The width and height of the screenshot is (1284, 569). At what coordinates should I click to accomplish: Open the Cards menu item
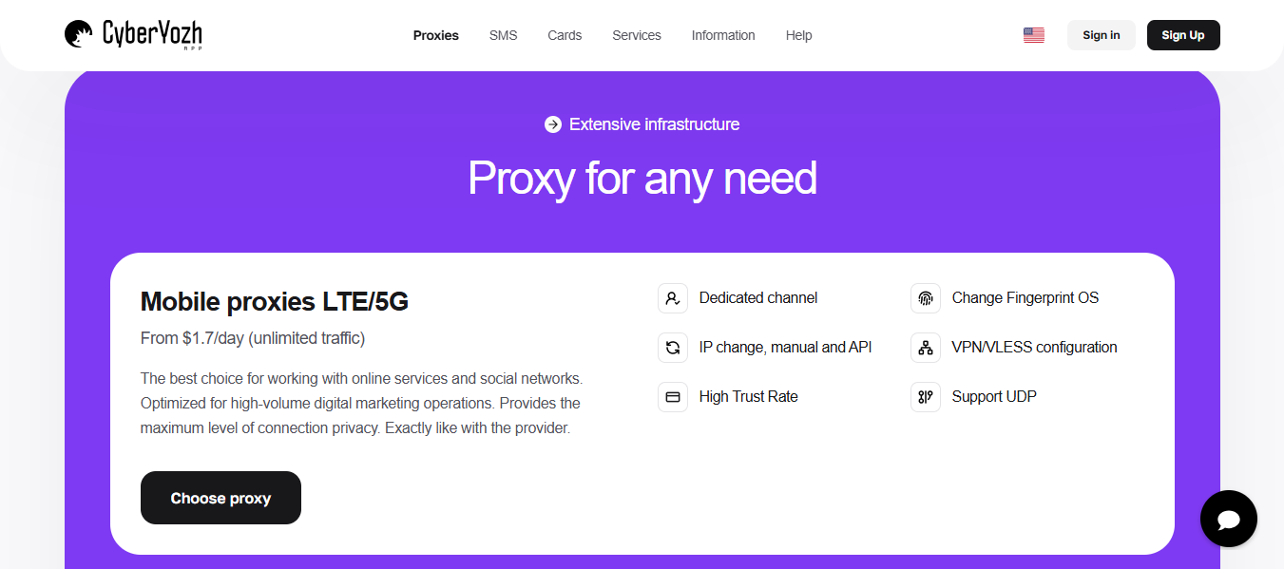pos(565,35)
